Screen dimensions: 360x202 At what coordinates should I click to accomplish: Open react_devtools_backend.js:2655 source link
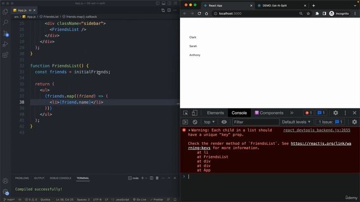click(317, 130)
